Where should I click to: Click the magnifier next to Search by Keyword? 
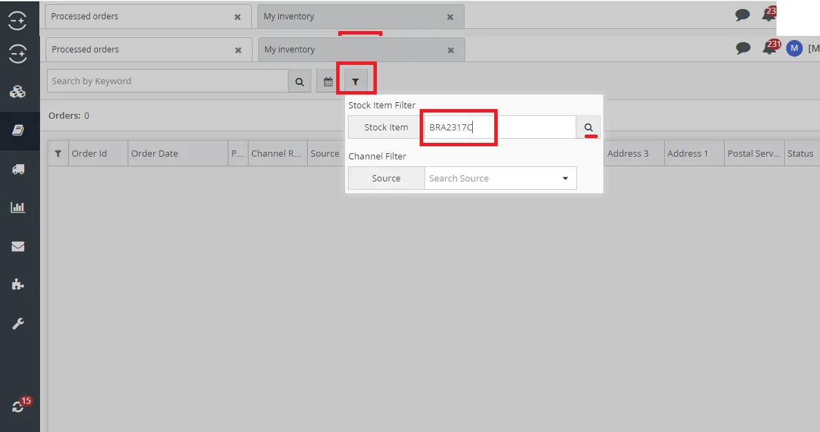300,81
